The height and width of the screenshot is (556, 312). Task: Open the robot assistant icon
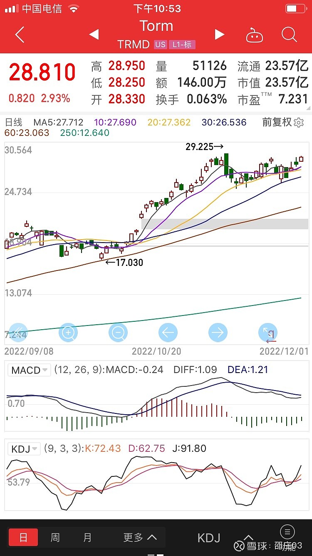(255, 35)
